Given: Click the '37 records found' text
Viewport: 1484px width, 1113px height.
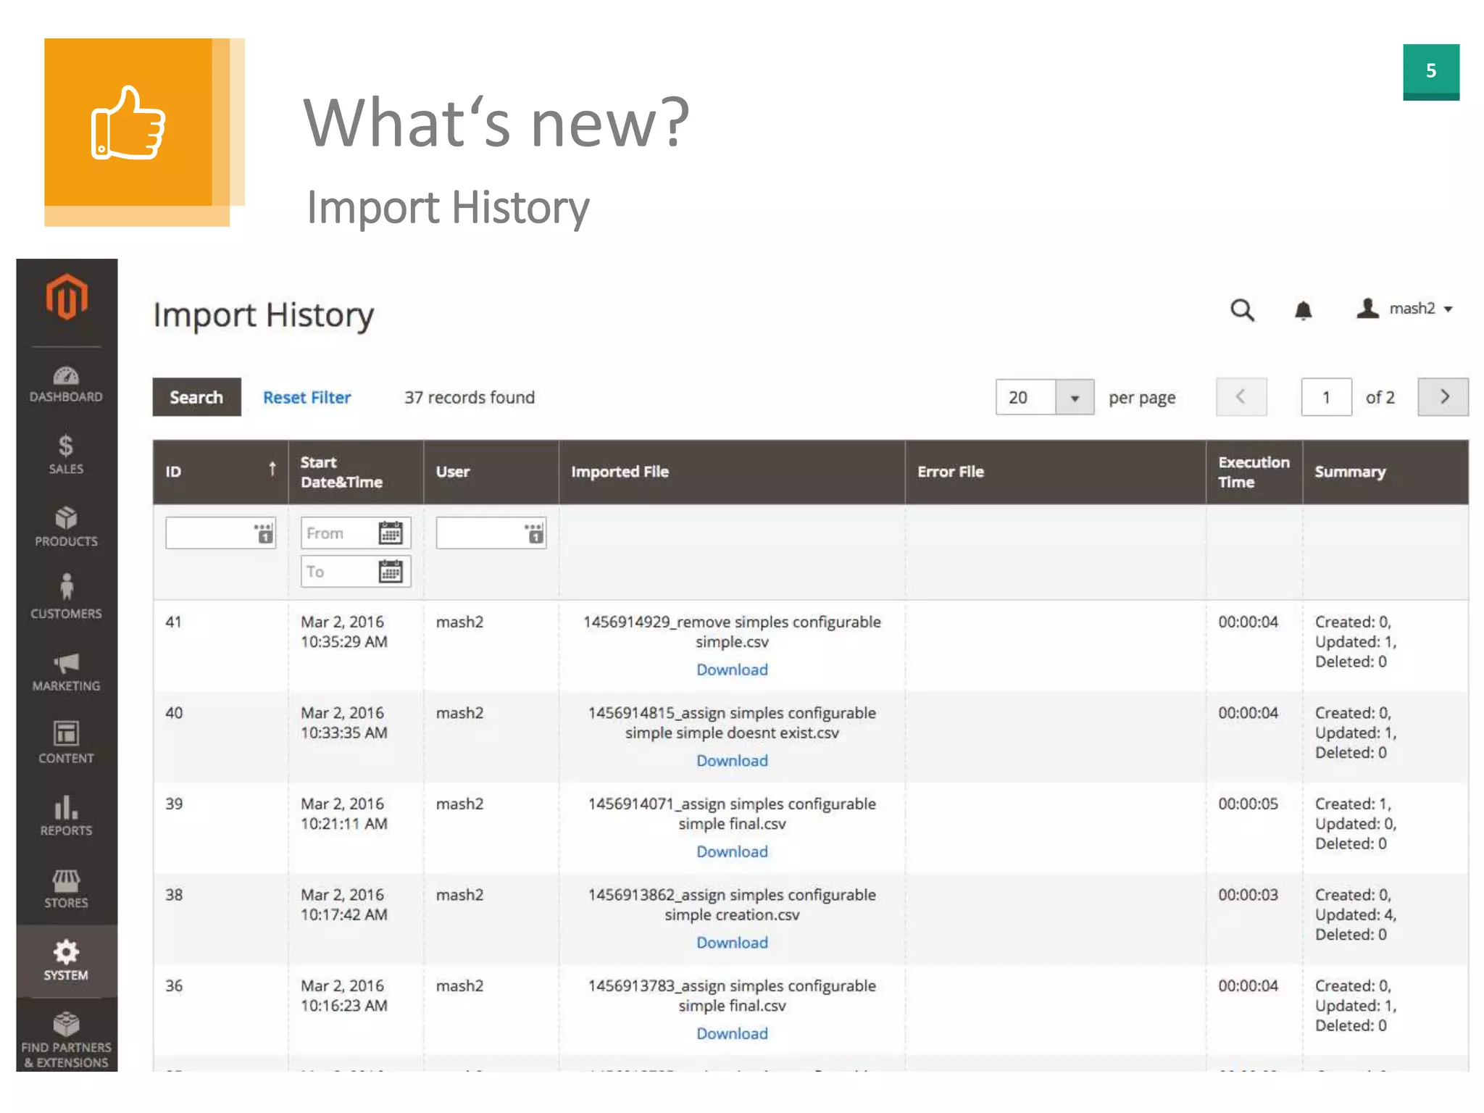Looking at the screenshot, I should click(470, 397).
